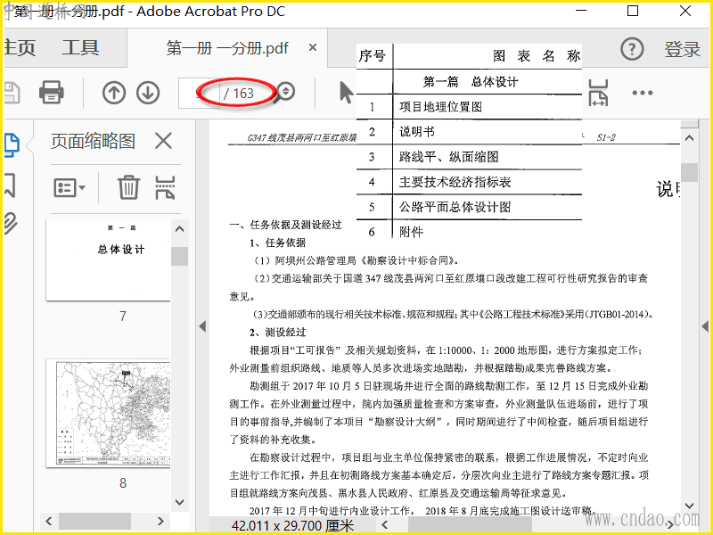This screenshot has width=713, height=535.
Task: Maximize the Acrobat window
Action: click(633, 11)
